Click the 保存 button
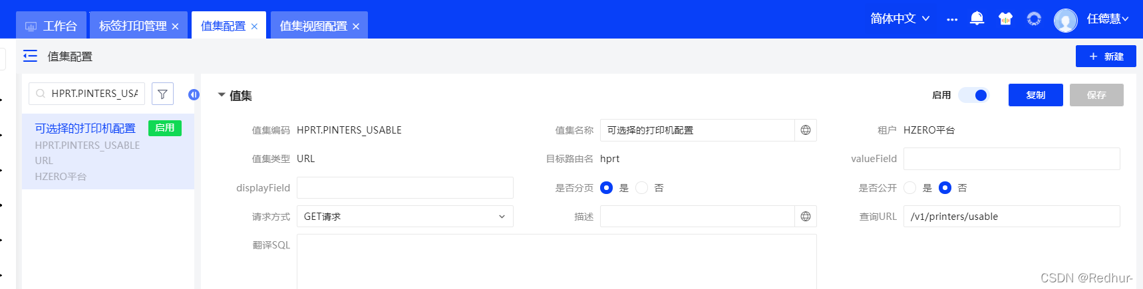Image resolution: width=1143 pixels, height=289 pixels. coord(1096,95)
